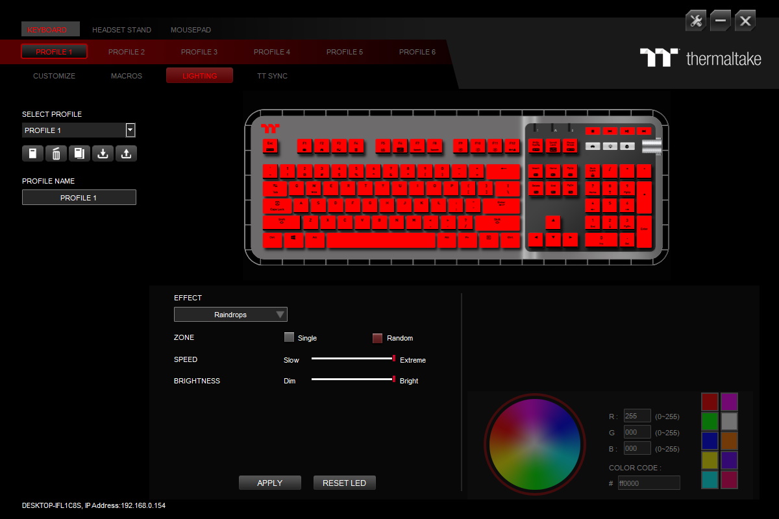Click the new profile icon
779x519 pixels.
click(32, 154)
